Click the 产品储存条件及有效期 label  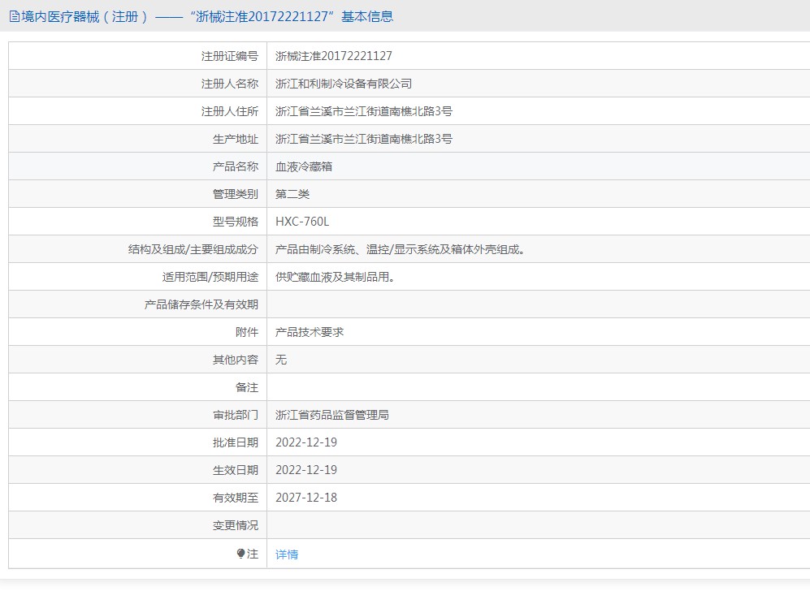(201, 304)
